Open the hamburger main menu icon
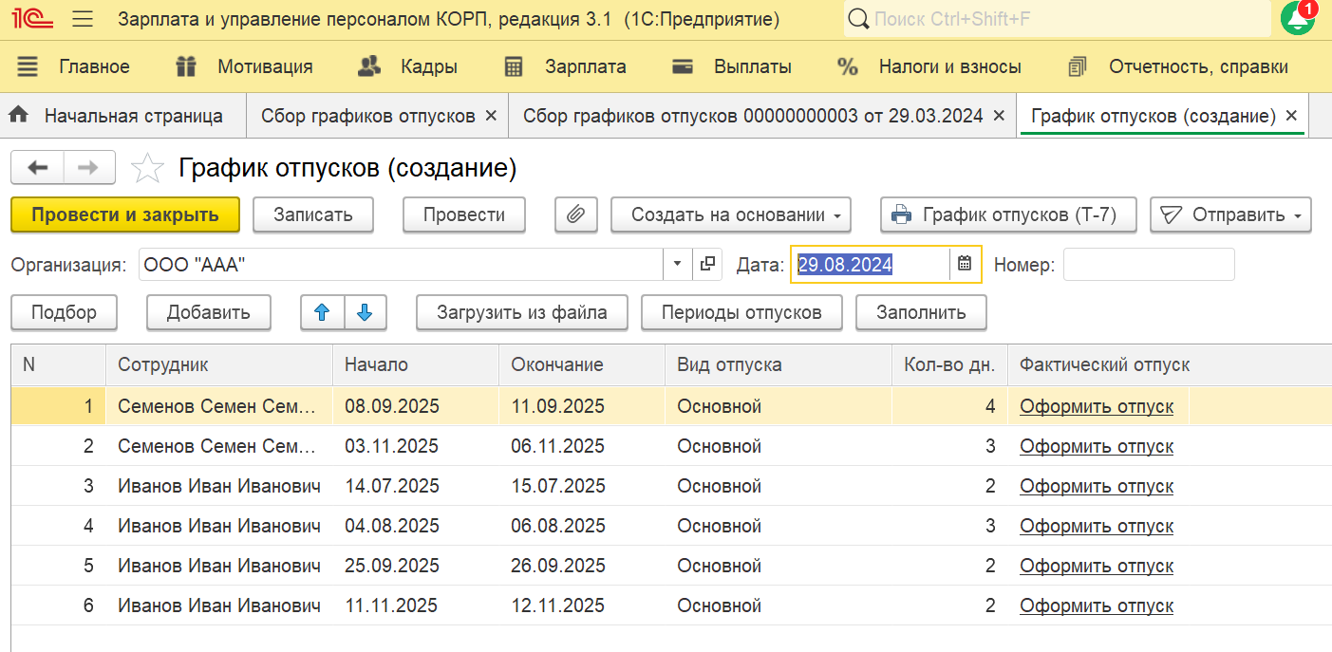This screenshot has height=652, width=1332. point(83,19)
